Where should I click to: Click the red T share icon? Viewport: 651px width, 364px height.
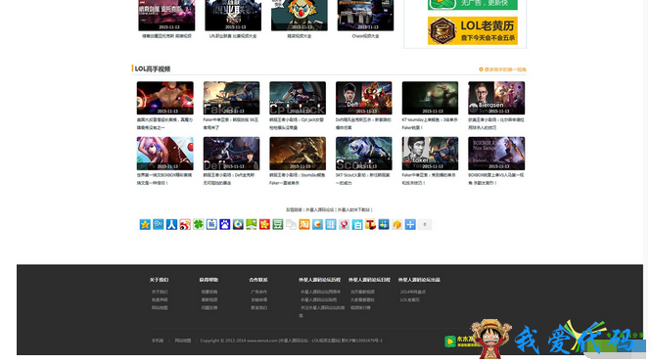(x=371, y=225)
